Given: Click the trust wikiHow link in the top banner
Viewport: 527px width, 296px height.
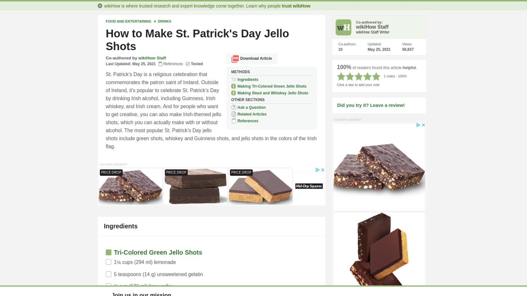Looking at the screenshot, I should (296, 6).
